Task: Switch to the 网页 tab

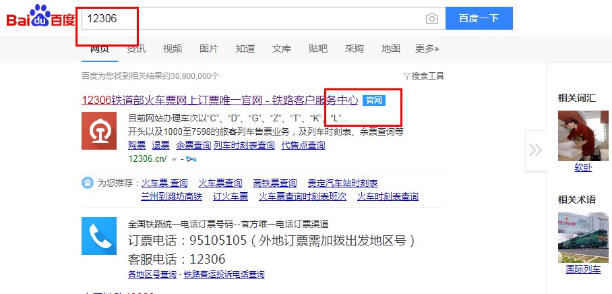Action: (x=100, y=49)
